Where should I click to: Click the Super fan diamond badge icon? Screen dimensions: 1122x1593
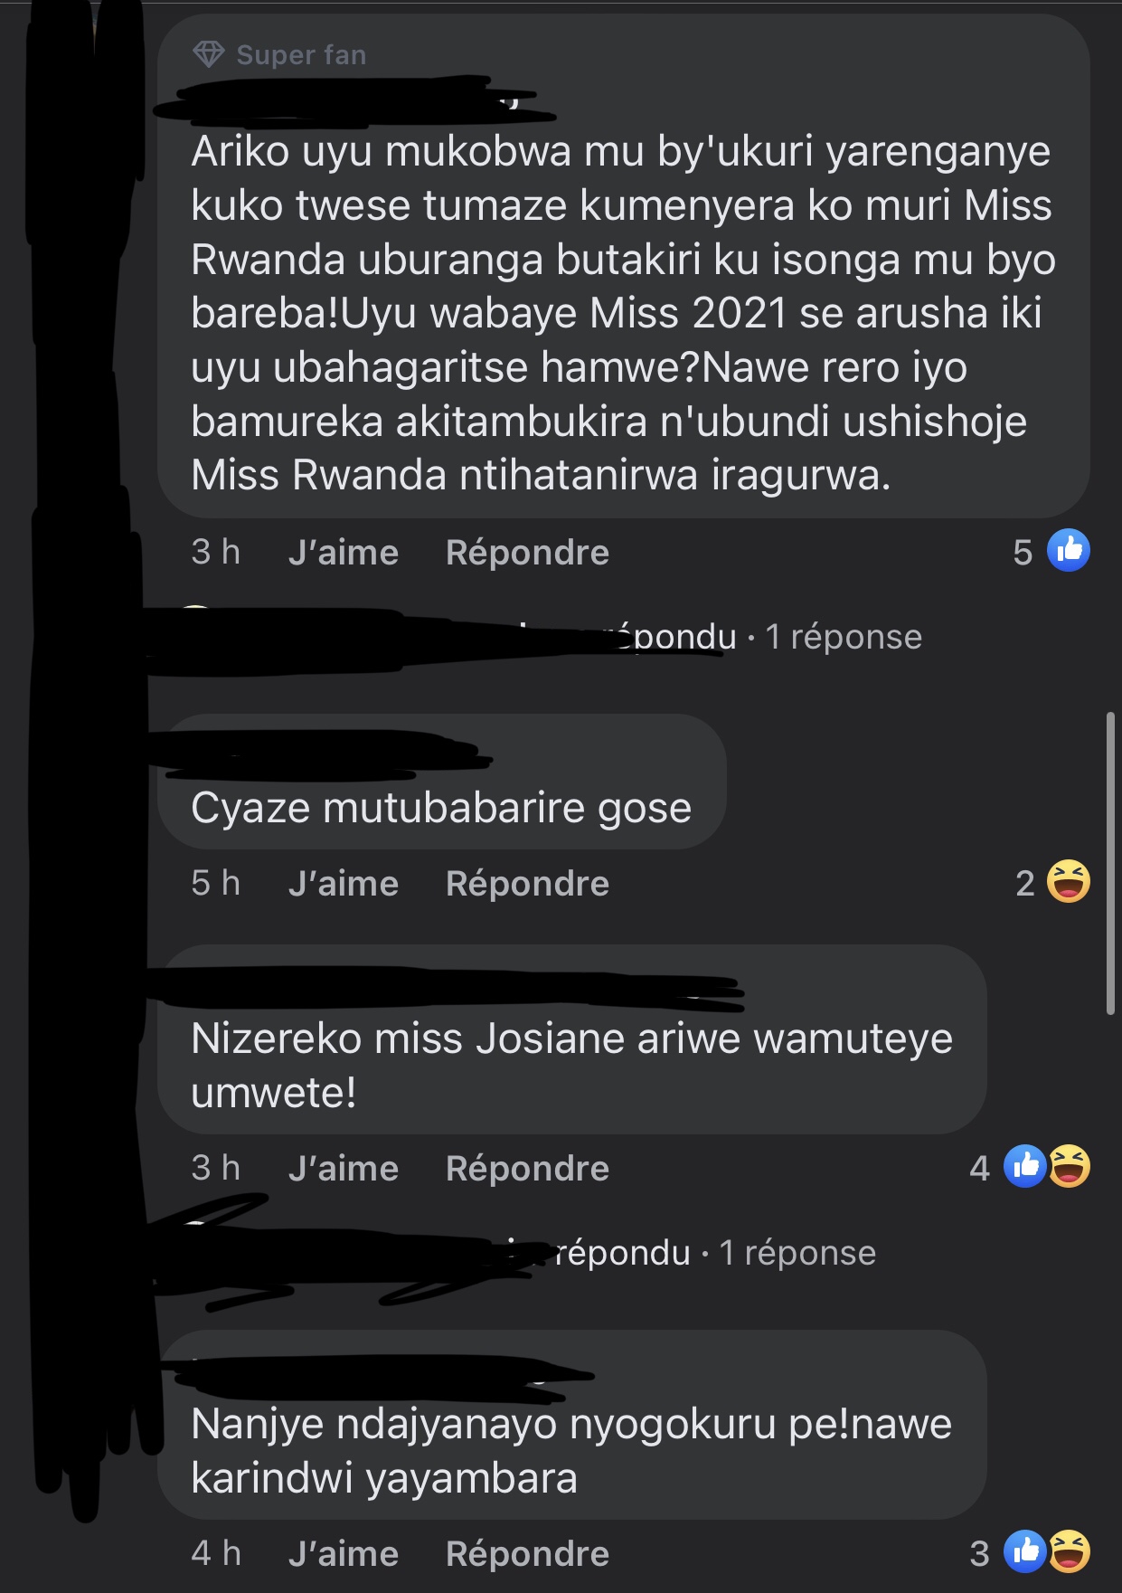click(209, 54)
